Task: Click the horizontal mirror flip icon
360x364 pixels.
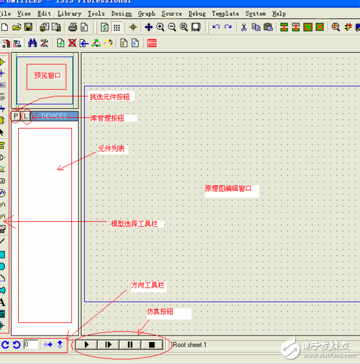Action: [48, 345]
